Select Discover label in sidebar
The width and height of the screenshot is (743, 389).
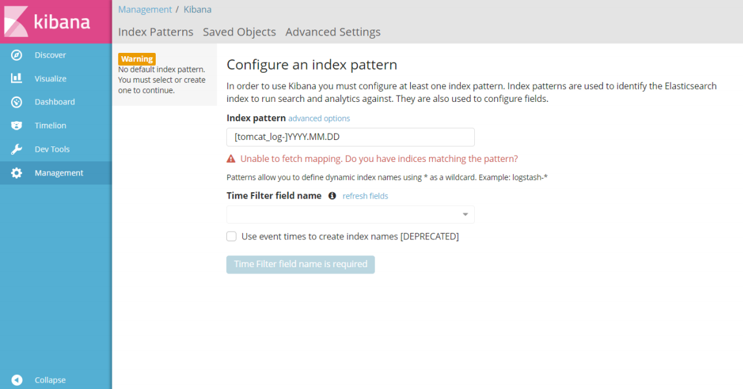click(x=50, y=55)
